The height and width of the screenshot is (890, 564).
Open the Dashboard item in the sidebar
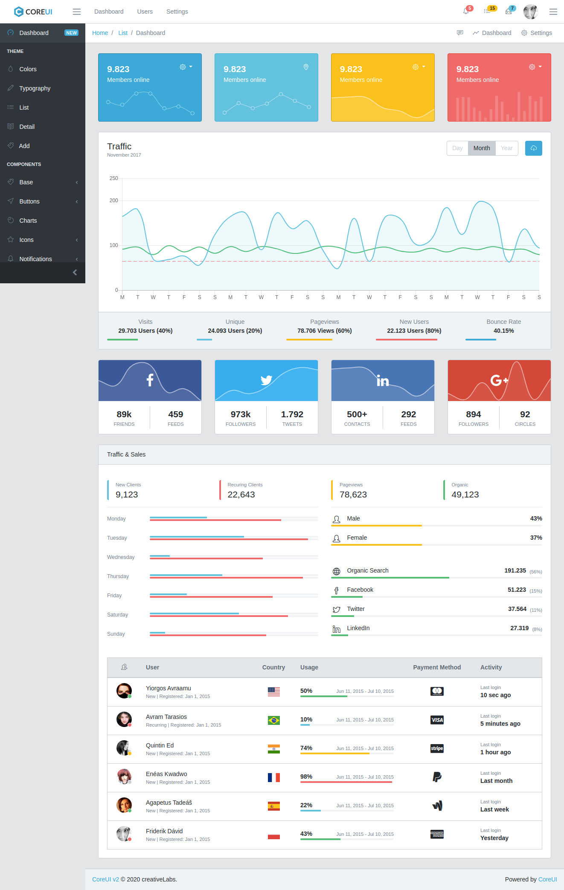43,33
